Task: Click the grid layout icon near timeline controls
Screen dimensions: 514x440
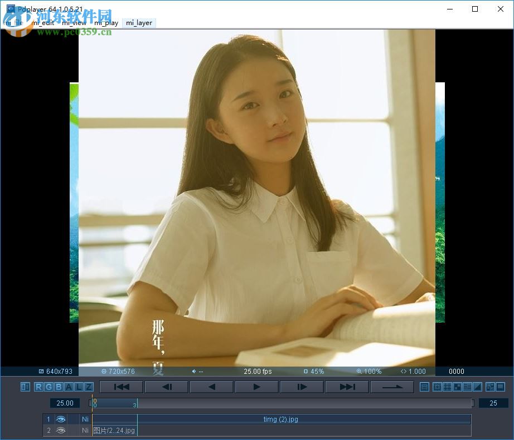Action: point(448,387)
